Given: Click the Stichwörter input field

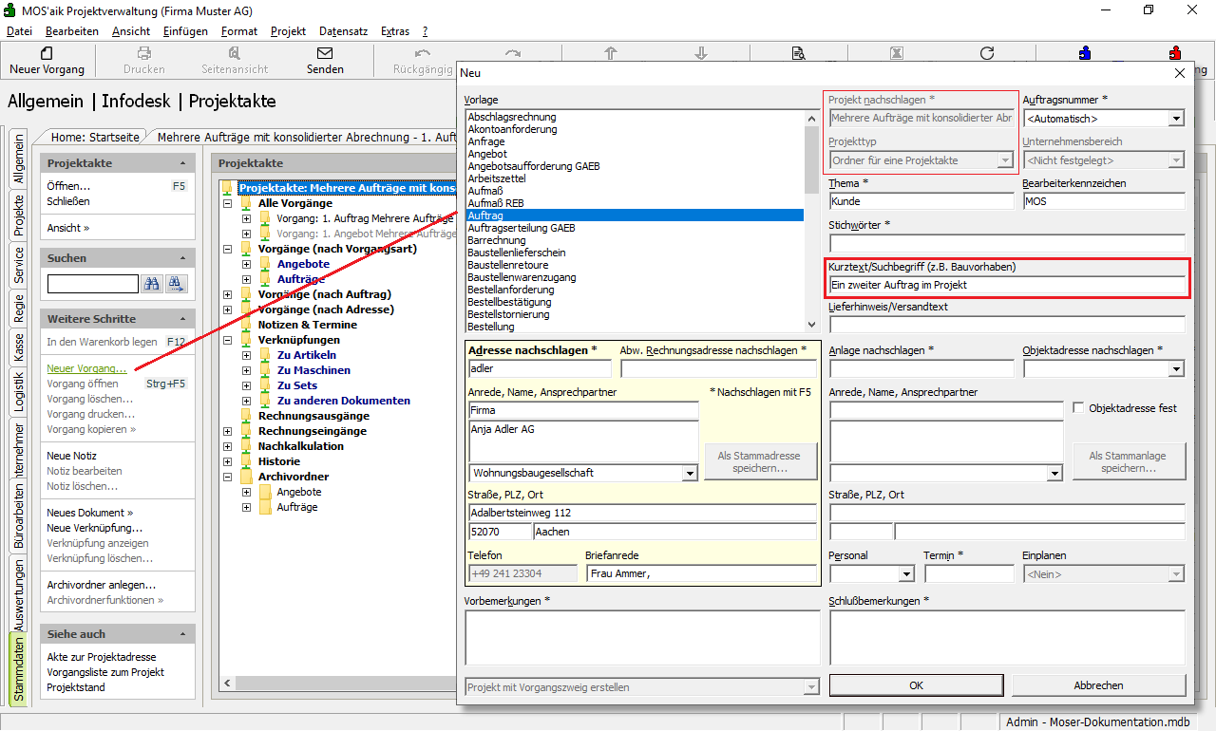Looking at the screenshot, I should pyautogui.click(x=1006, y=243).
